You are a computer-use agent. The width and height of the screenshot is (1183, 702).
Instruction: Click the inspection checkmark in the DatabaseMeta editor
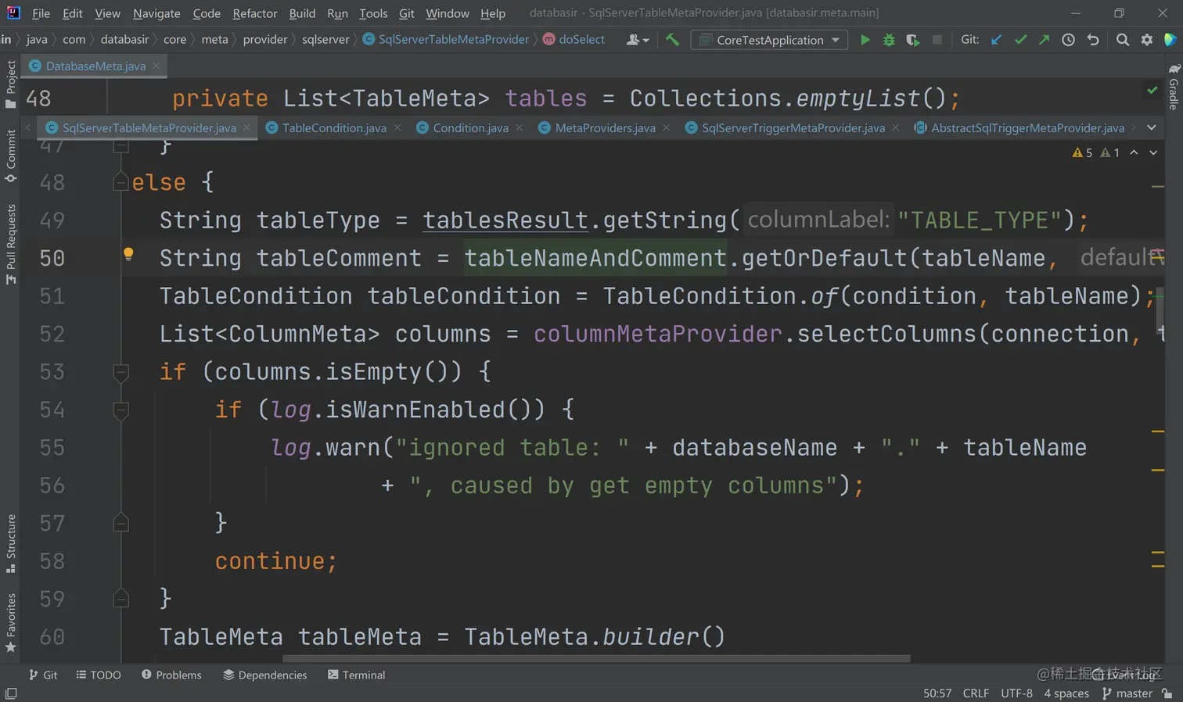(1152, 91)
